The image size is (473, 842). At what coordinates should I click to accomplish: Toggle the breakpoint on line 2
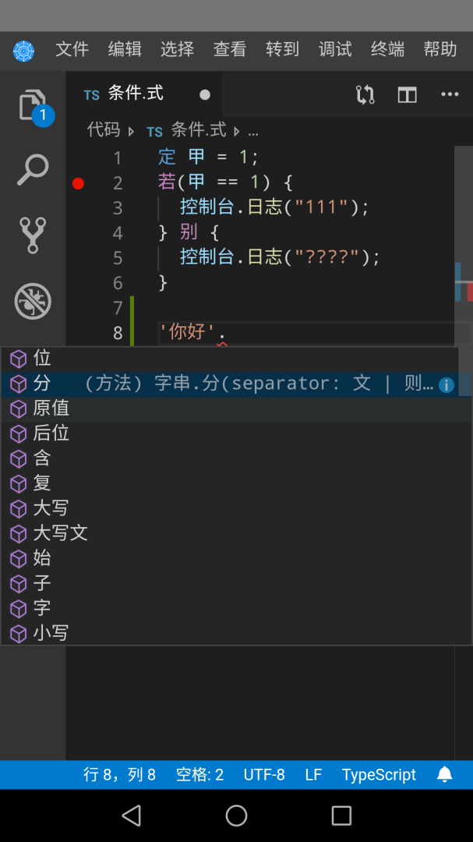[78, 183]
